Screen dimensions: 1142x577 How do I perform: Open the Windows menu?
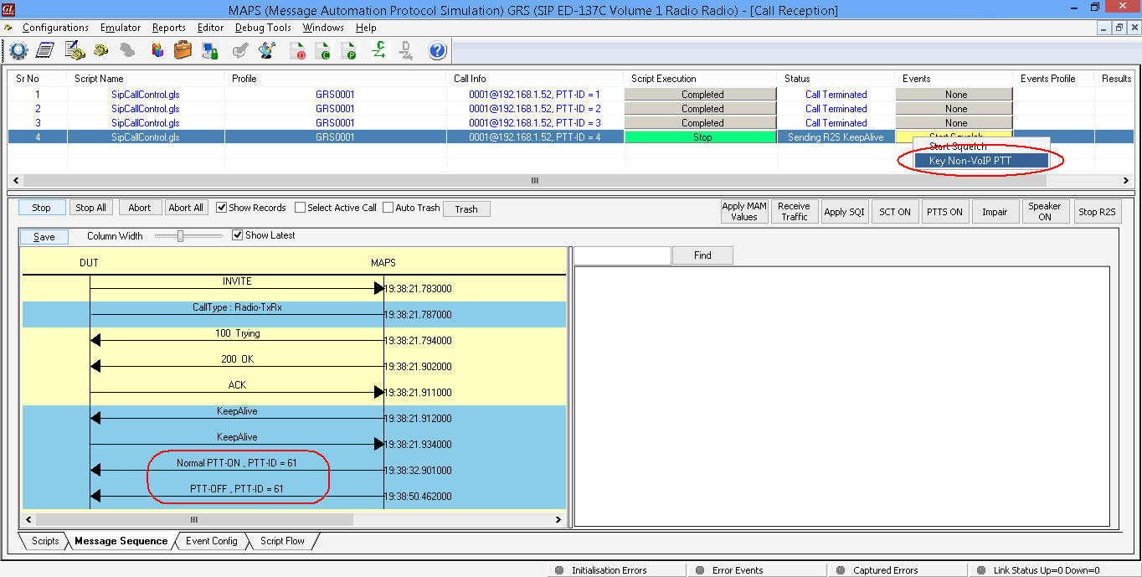[323, 28]
